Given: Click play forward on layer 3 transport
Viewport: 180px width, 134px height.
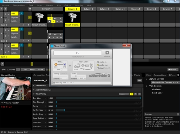Looking at the screenshot, I should pos(53,22).
